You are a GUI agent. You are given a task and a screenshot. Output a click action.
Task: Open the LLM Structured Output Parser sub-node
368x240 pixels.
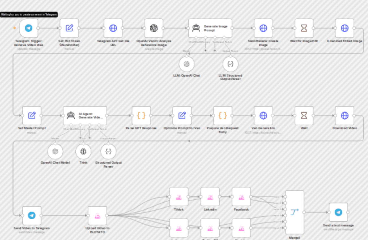pos(230,64)
